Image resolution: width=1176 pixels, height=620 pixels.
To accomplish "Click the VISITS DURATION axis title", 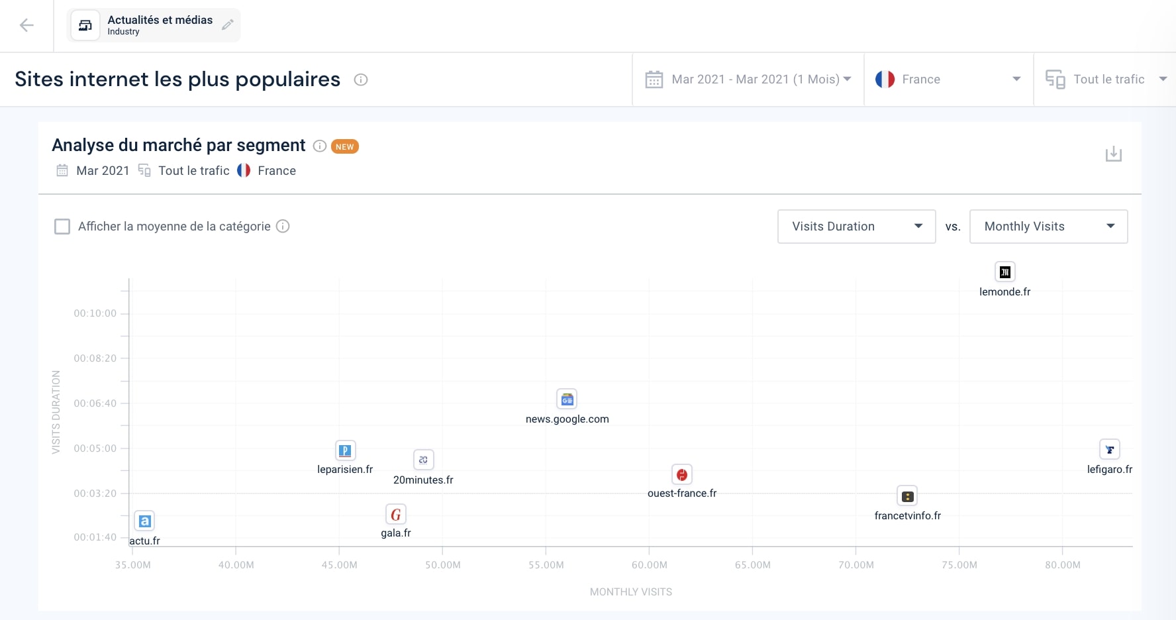I will 56,412.
